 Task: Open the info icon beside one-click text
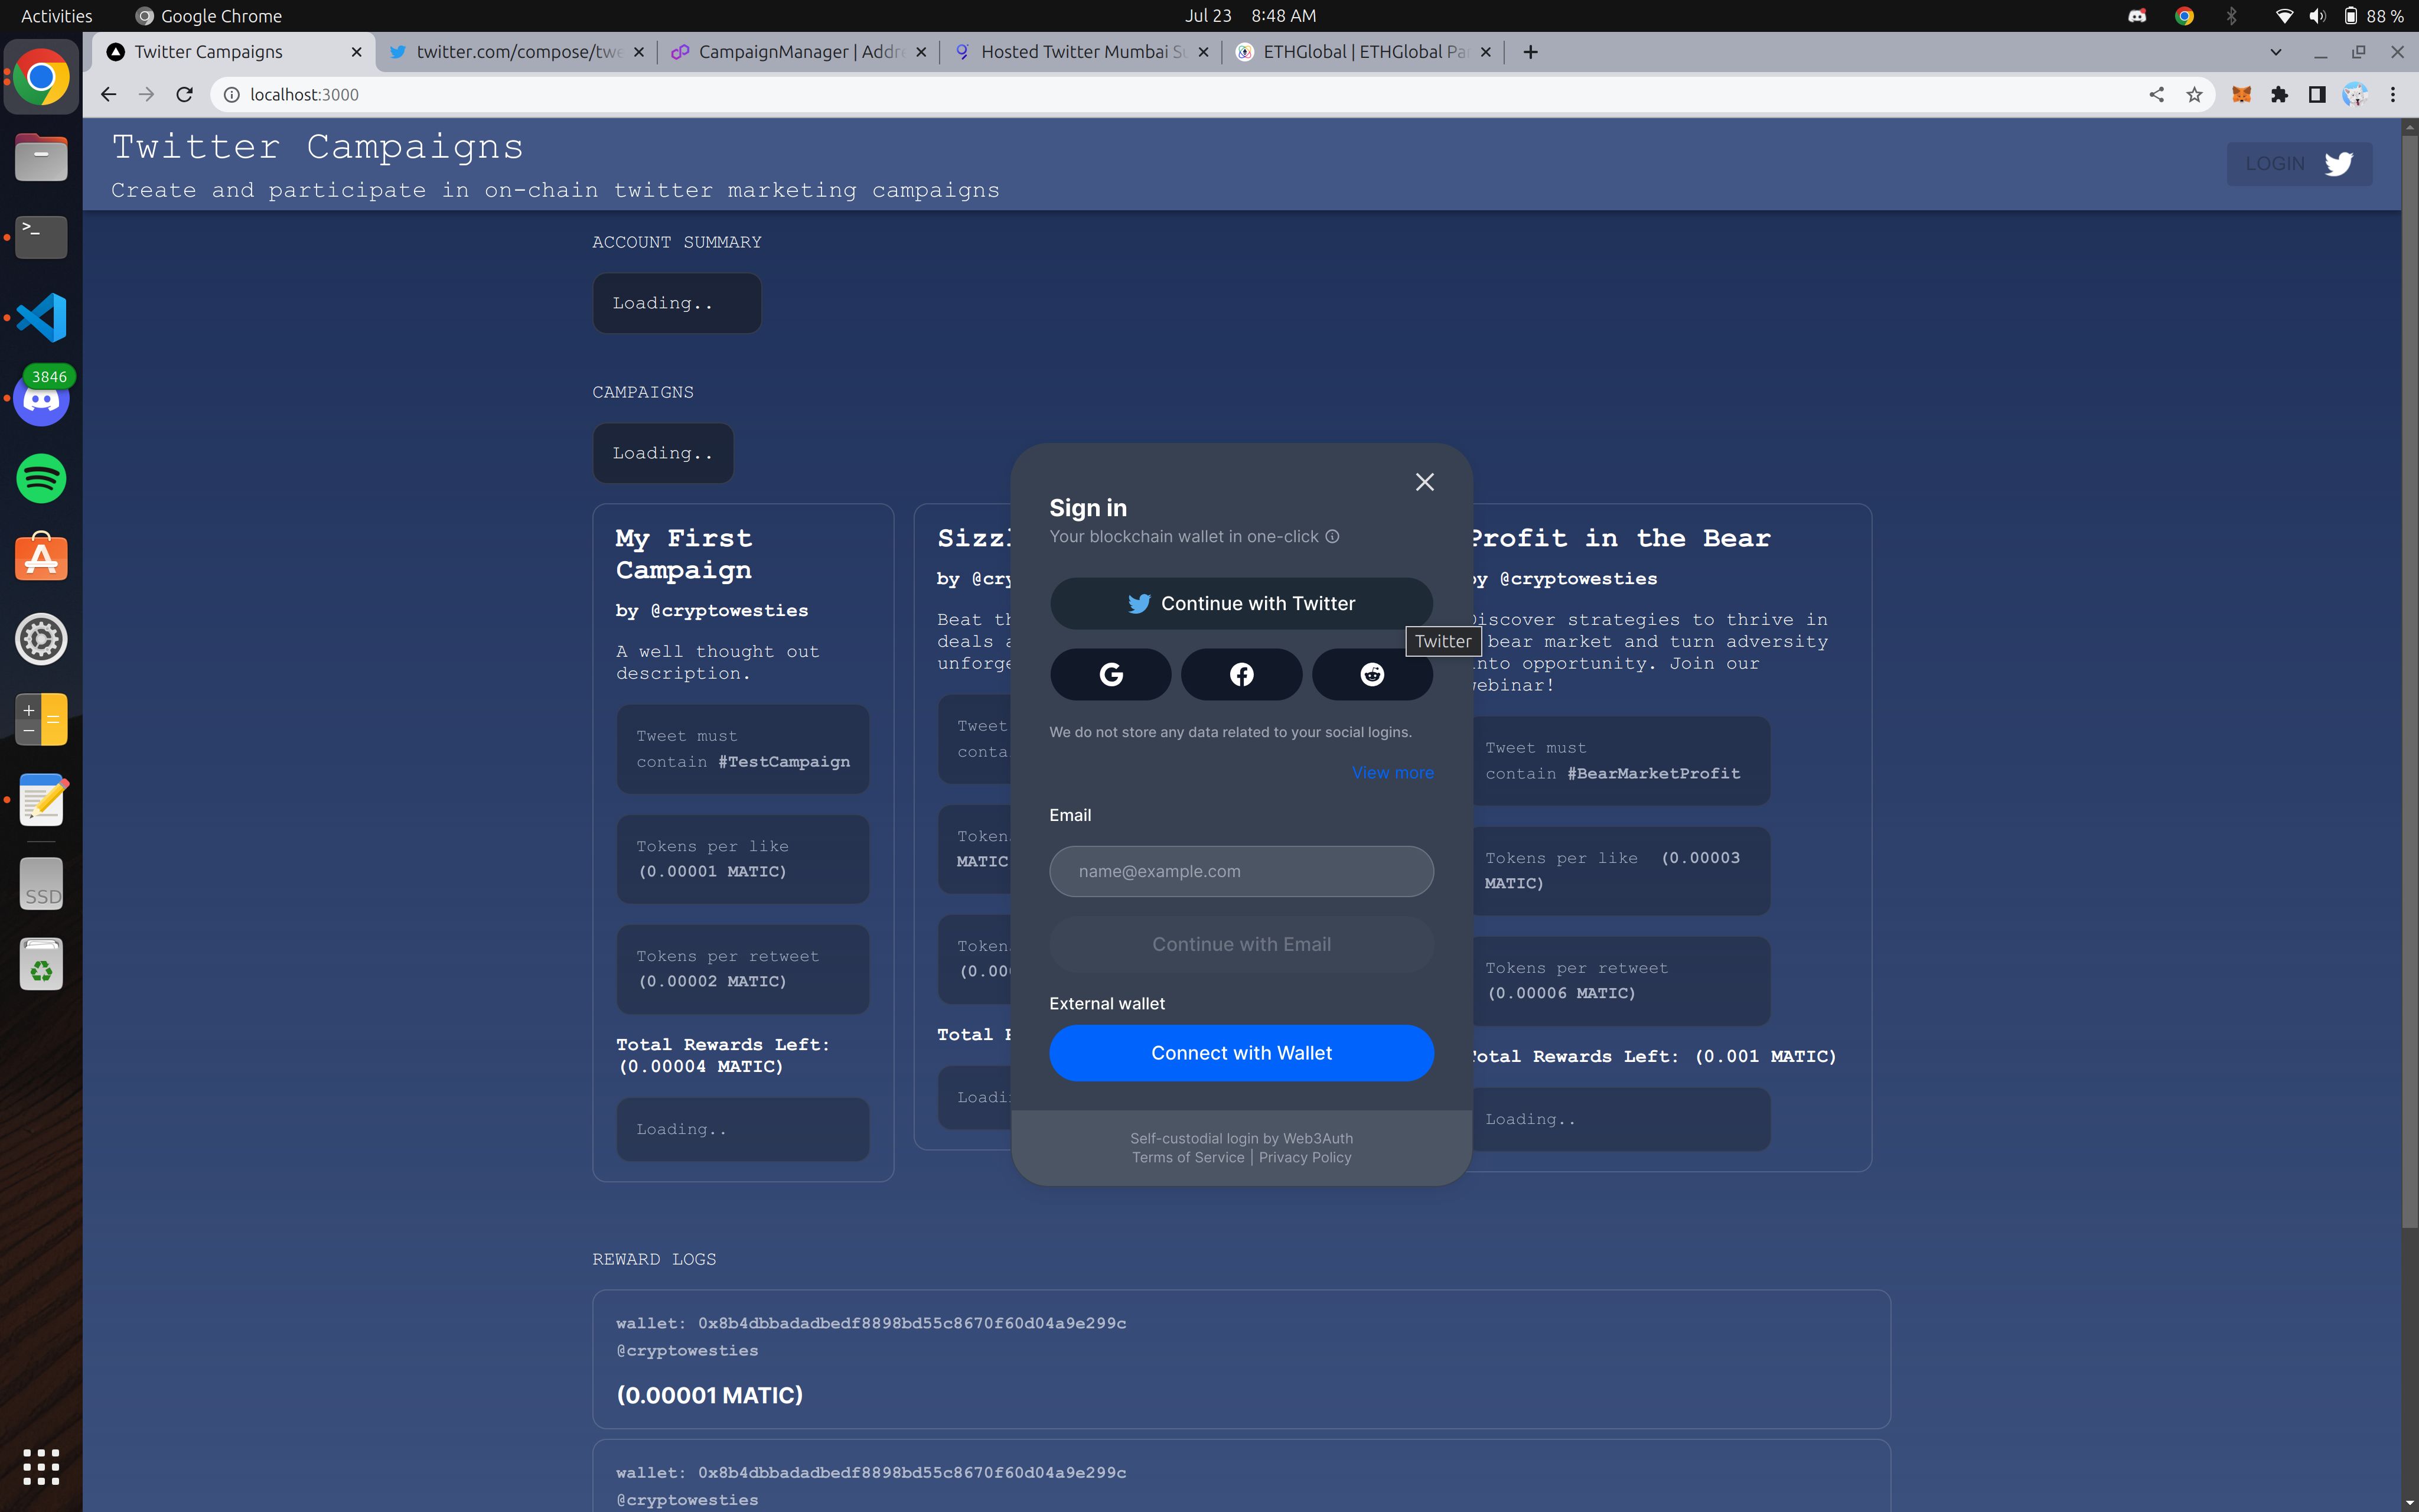tap(1331, 537)
